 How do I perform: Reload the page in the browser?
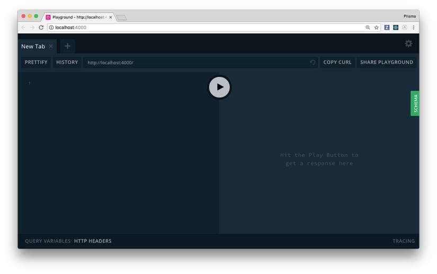coord(41,28)
